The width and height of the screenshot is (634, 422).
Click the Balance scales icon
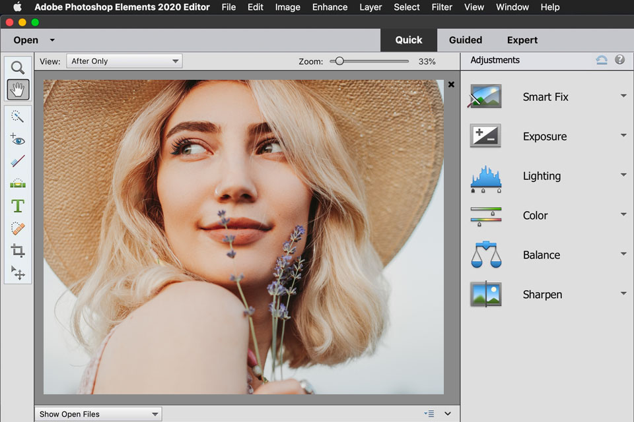pos(486,255)
